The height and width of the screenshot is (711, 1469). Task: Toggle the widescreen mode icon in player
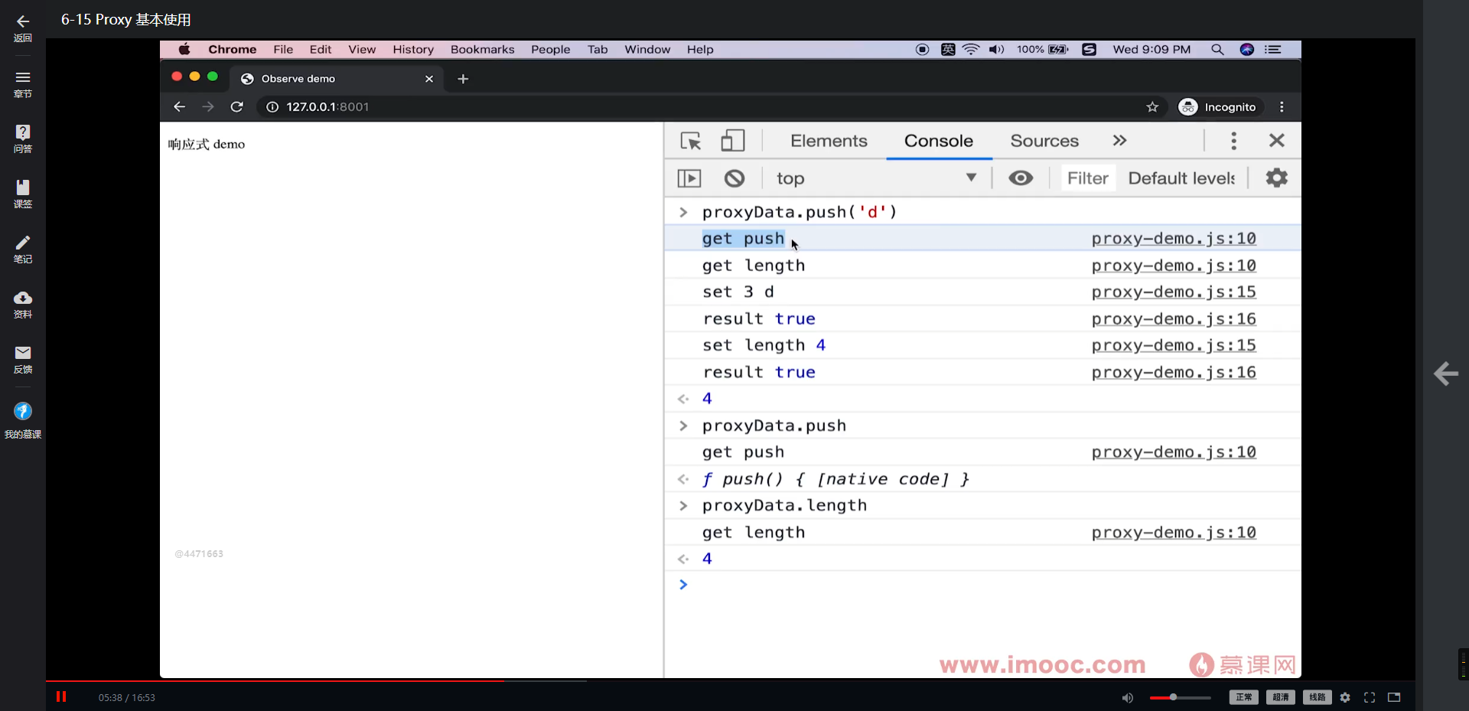pyautogui.click(x=1394, y=697)
